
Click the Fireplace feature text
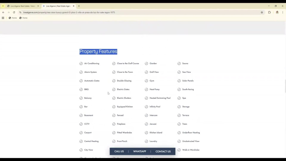click(x=121, y=124)
